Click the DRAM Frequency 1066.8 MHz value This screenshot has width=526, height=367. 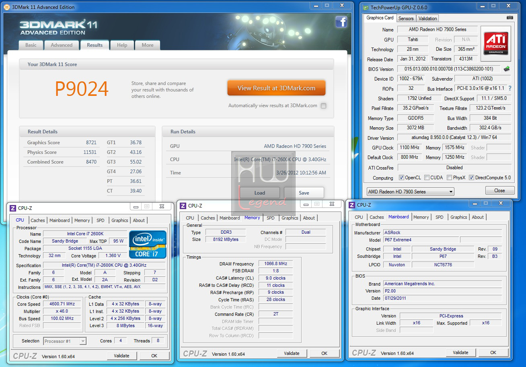(275, 264)
